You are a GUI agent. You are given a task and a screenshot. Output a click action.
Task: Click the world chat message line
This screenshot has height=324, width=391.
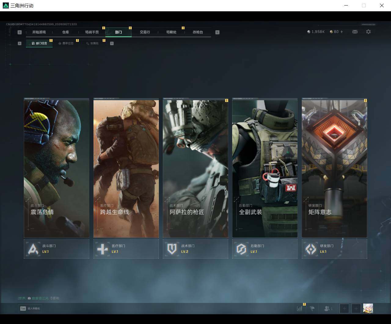tap(39, 298)
